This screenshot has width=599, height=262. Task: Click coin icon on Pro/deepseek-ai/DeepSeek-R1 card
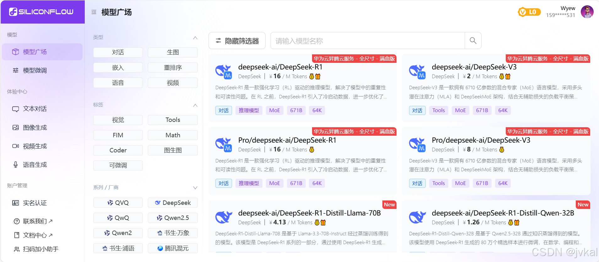pyautogui.click(x=312, y=150)
